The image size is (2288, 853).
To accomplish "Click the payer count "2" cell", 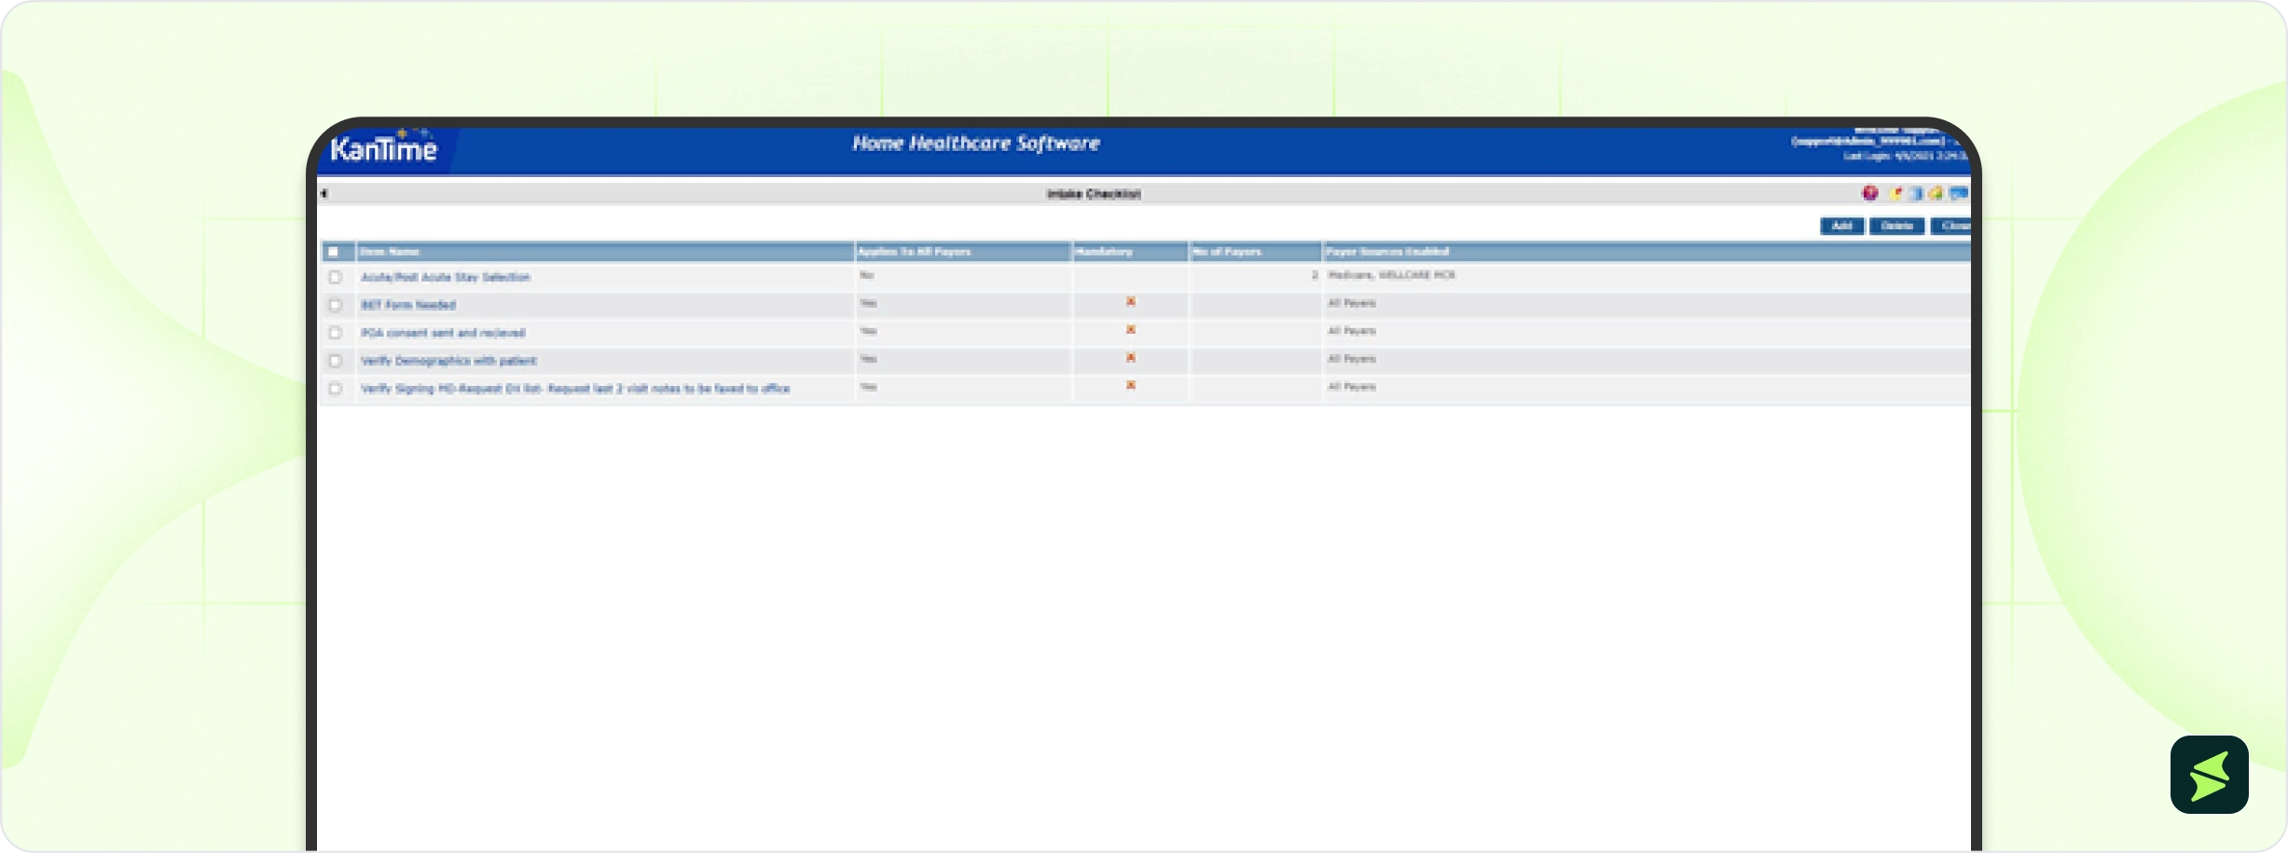I will [1315, 275].
